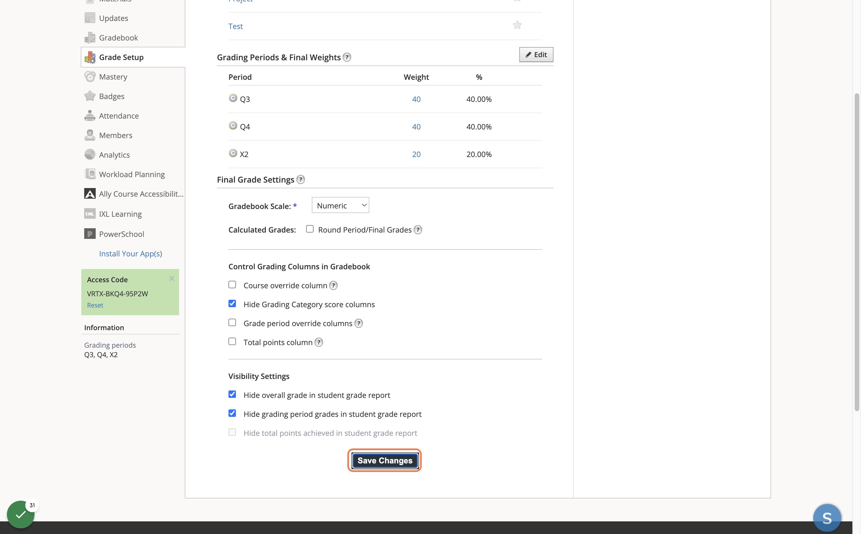This screenshot has width=861, height=534.
Task: Open the Updates sidebar icon
Action: tap(90, 18)
